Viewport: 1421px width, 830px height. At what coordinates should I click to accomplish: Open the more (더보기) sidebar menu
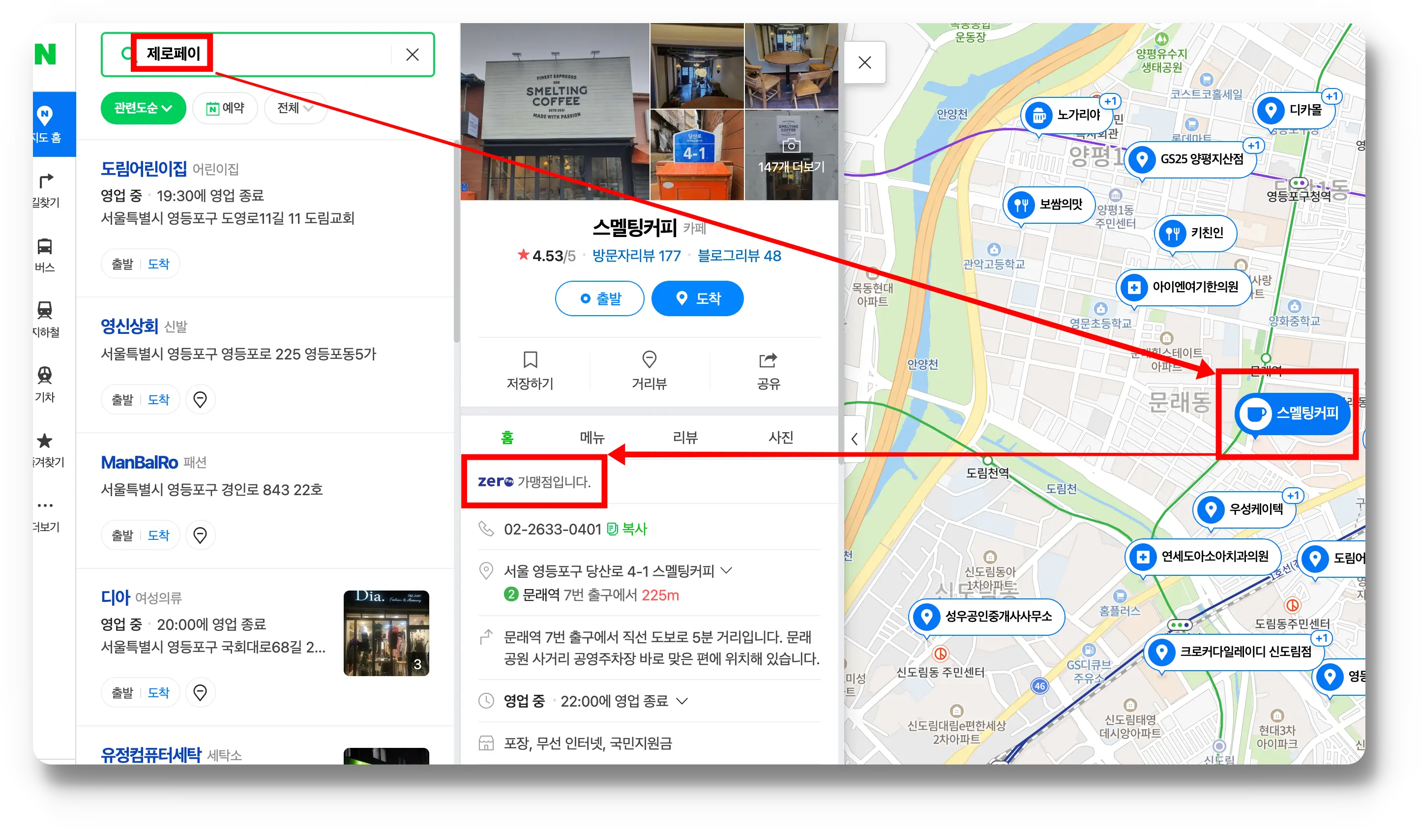click(45, 515)
